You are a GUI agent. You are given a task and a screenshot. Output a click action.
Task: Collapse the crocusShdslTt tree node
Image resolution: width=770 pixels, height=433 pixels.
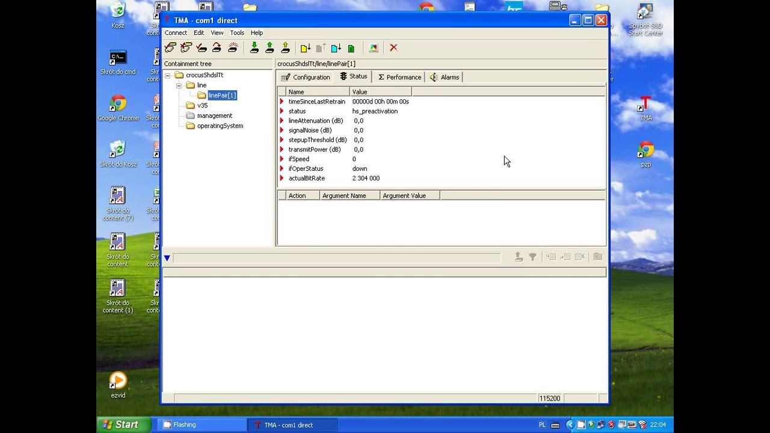[168, 75]
